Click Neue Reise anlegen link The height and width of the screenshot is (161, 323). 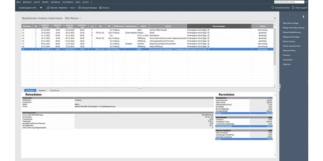pos(291,23)
